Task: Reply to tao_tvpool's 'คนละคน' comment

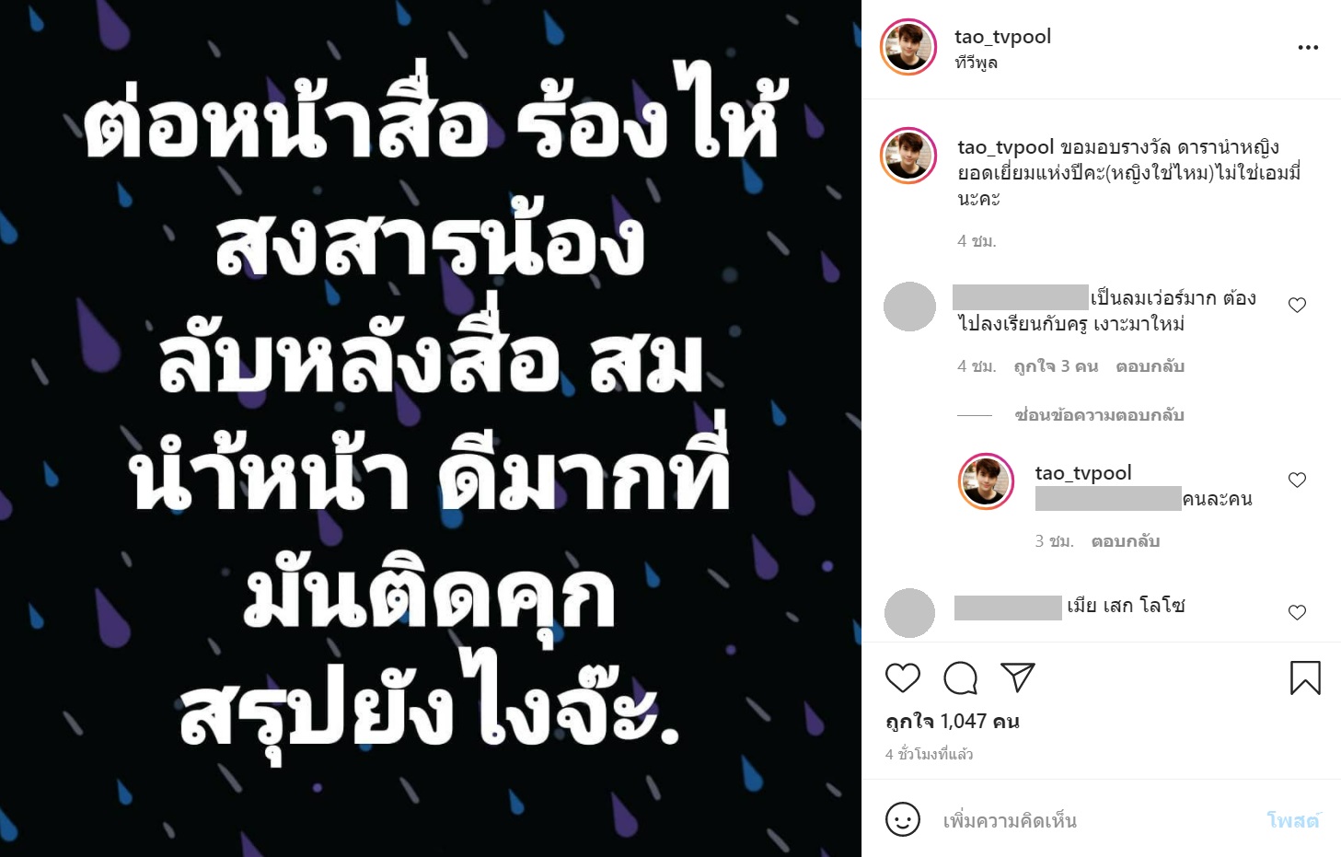Action: click(1125, 541)
